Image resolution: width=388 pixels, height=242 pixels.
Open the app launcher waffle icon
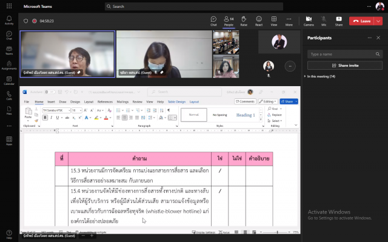(9, 6)
